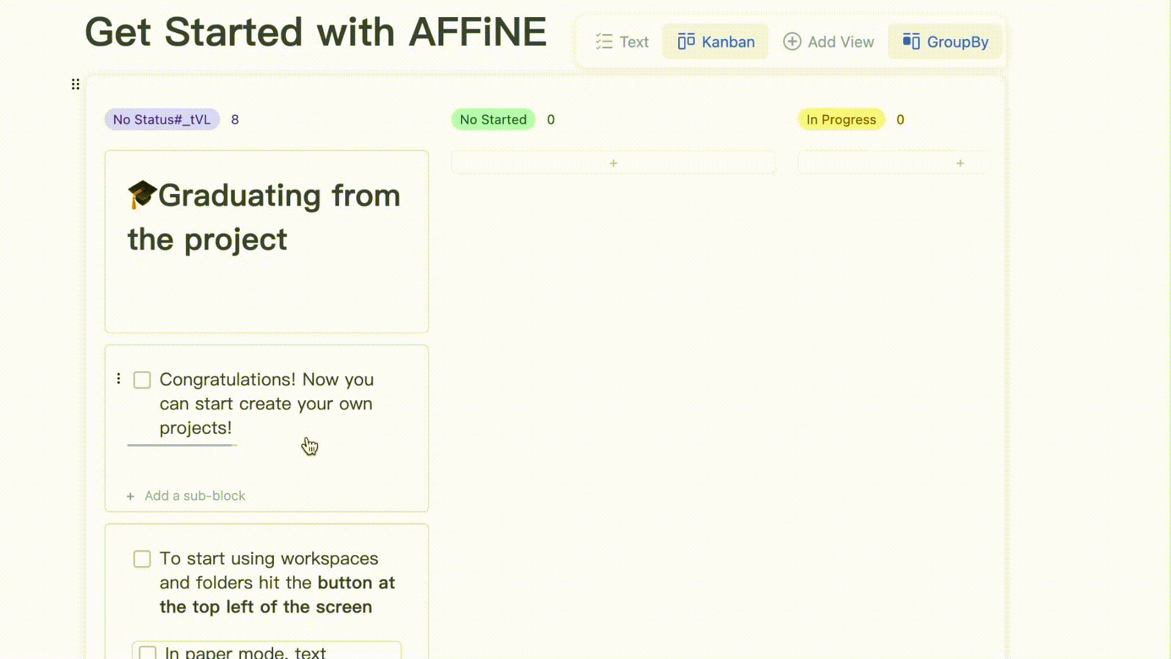Viewport: 1171px width, 659px height.
Task: Switch to the Kanban view tab
Action: (716, 41)
